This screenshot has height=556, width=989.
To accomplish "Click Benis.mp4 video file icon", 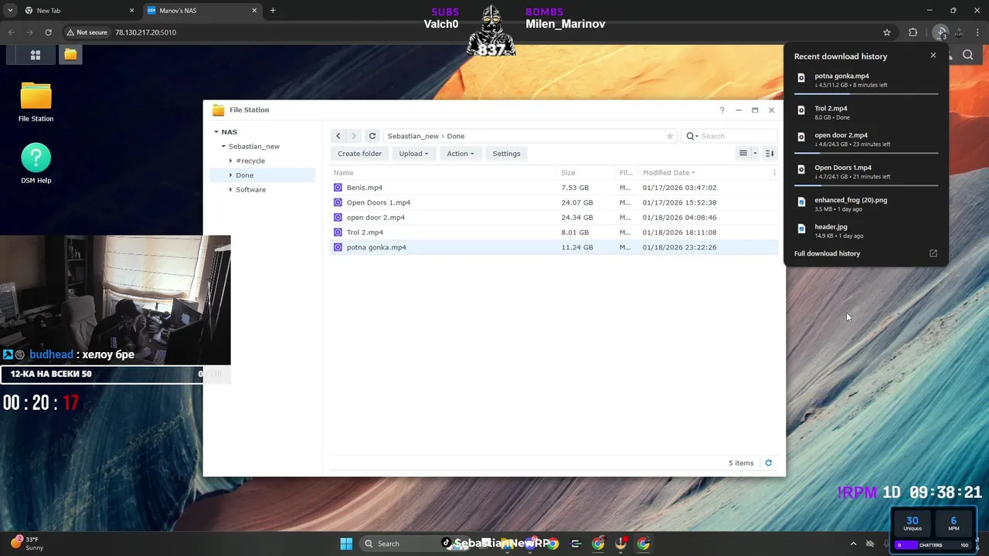I will tap(338, 188).
